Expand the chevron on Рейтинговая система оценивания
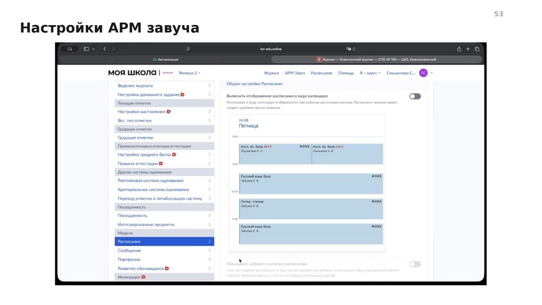Image resolution: width=542 pixels, height=305 pixels. click(209, 180)
